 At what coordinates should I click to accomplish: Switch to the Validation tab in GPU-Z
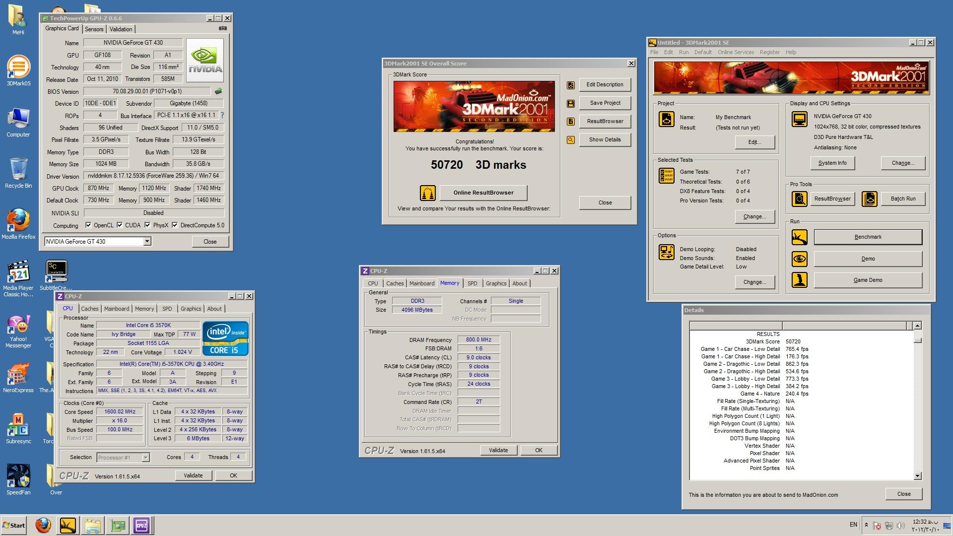tap(121, 29)
